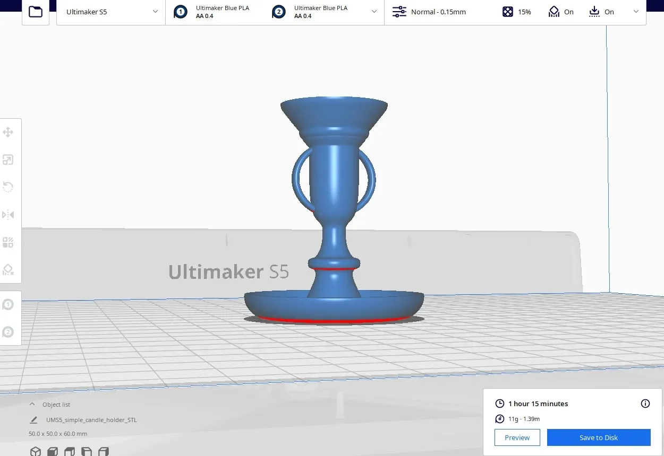This screenshot has height=456, width=664.
Task: Click the pencil icon to rename job
Action: coord(33,420)
